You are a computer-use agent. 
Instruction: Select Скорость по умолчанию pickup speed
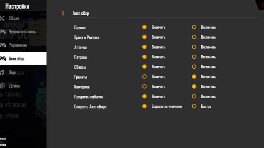pyautogui.click(x=144, y=106)
